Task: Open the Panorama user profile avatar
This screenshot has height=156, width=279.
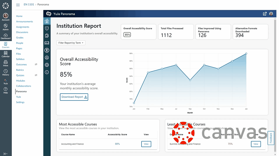Action: coord(271,14)
